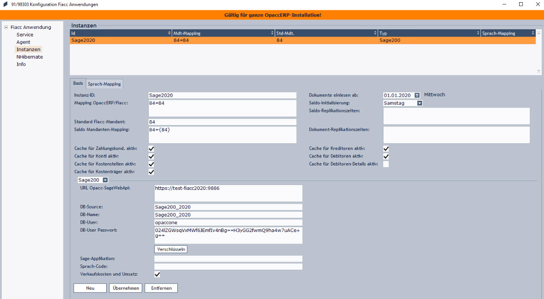This screenshot has height=299, width=544.
Task: Click the Std-Mdt. column header
Action: coord(326,33)
